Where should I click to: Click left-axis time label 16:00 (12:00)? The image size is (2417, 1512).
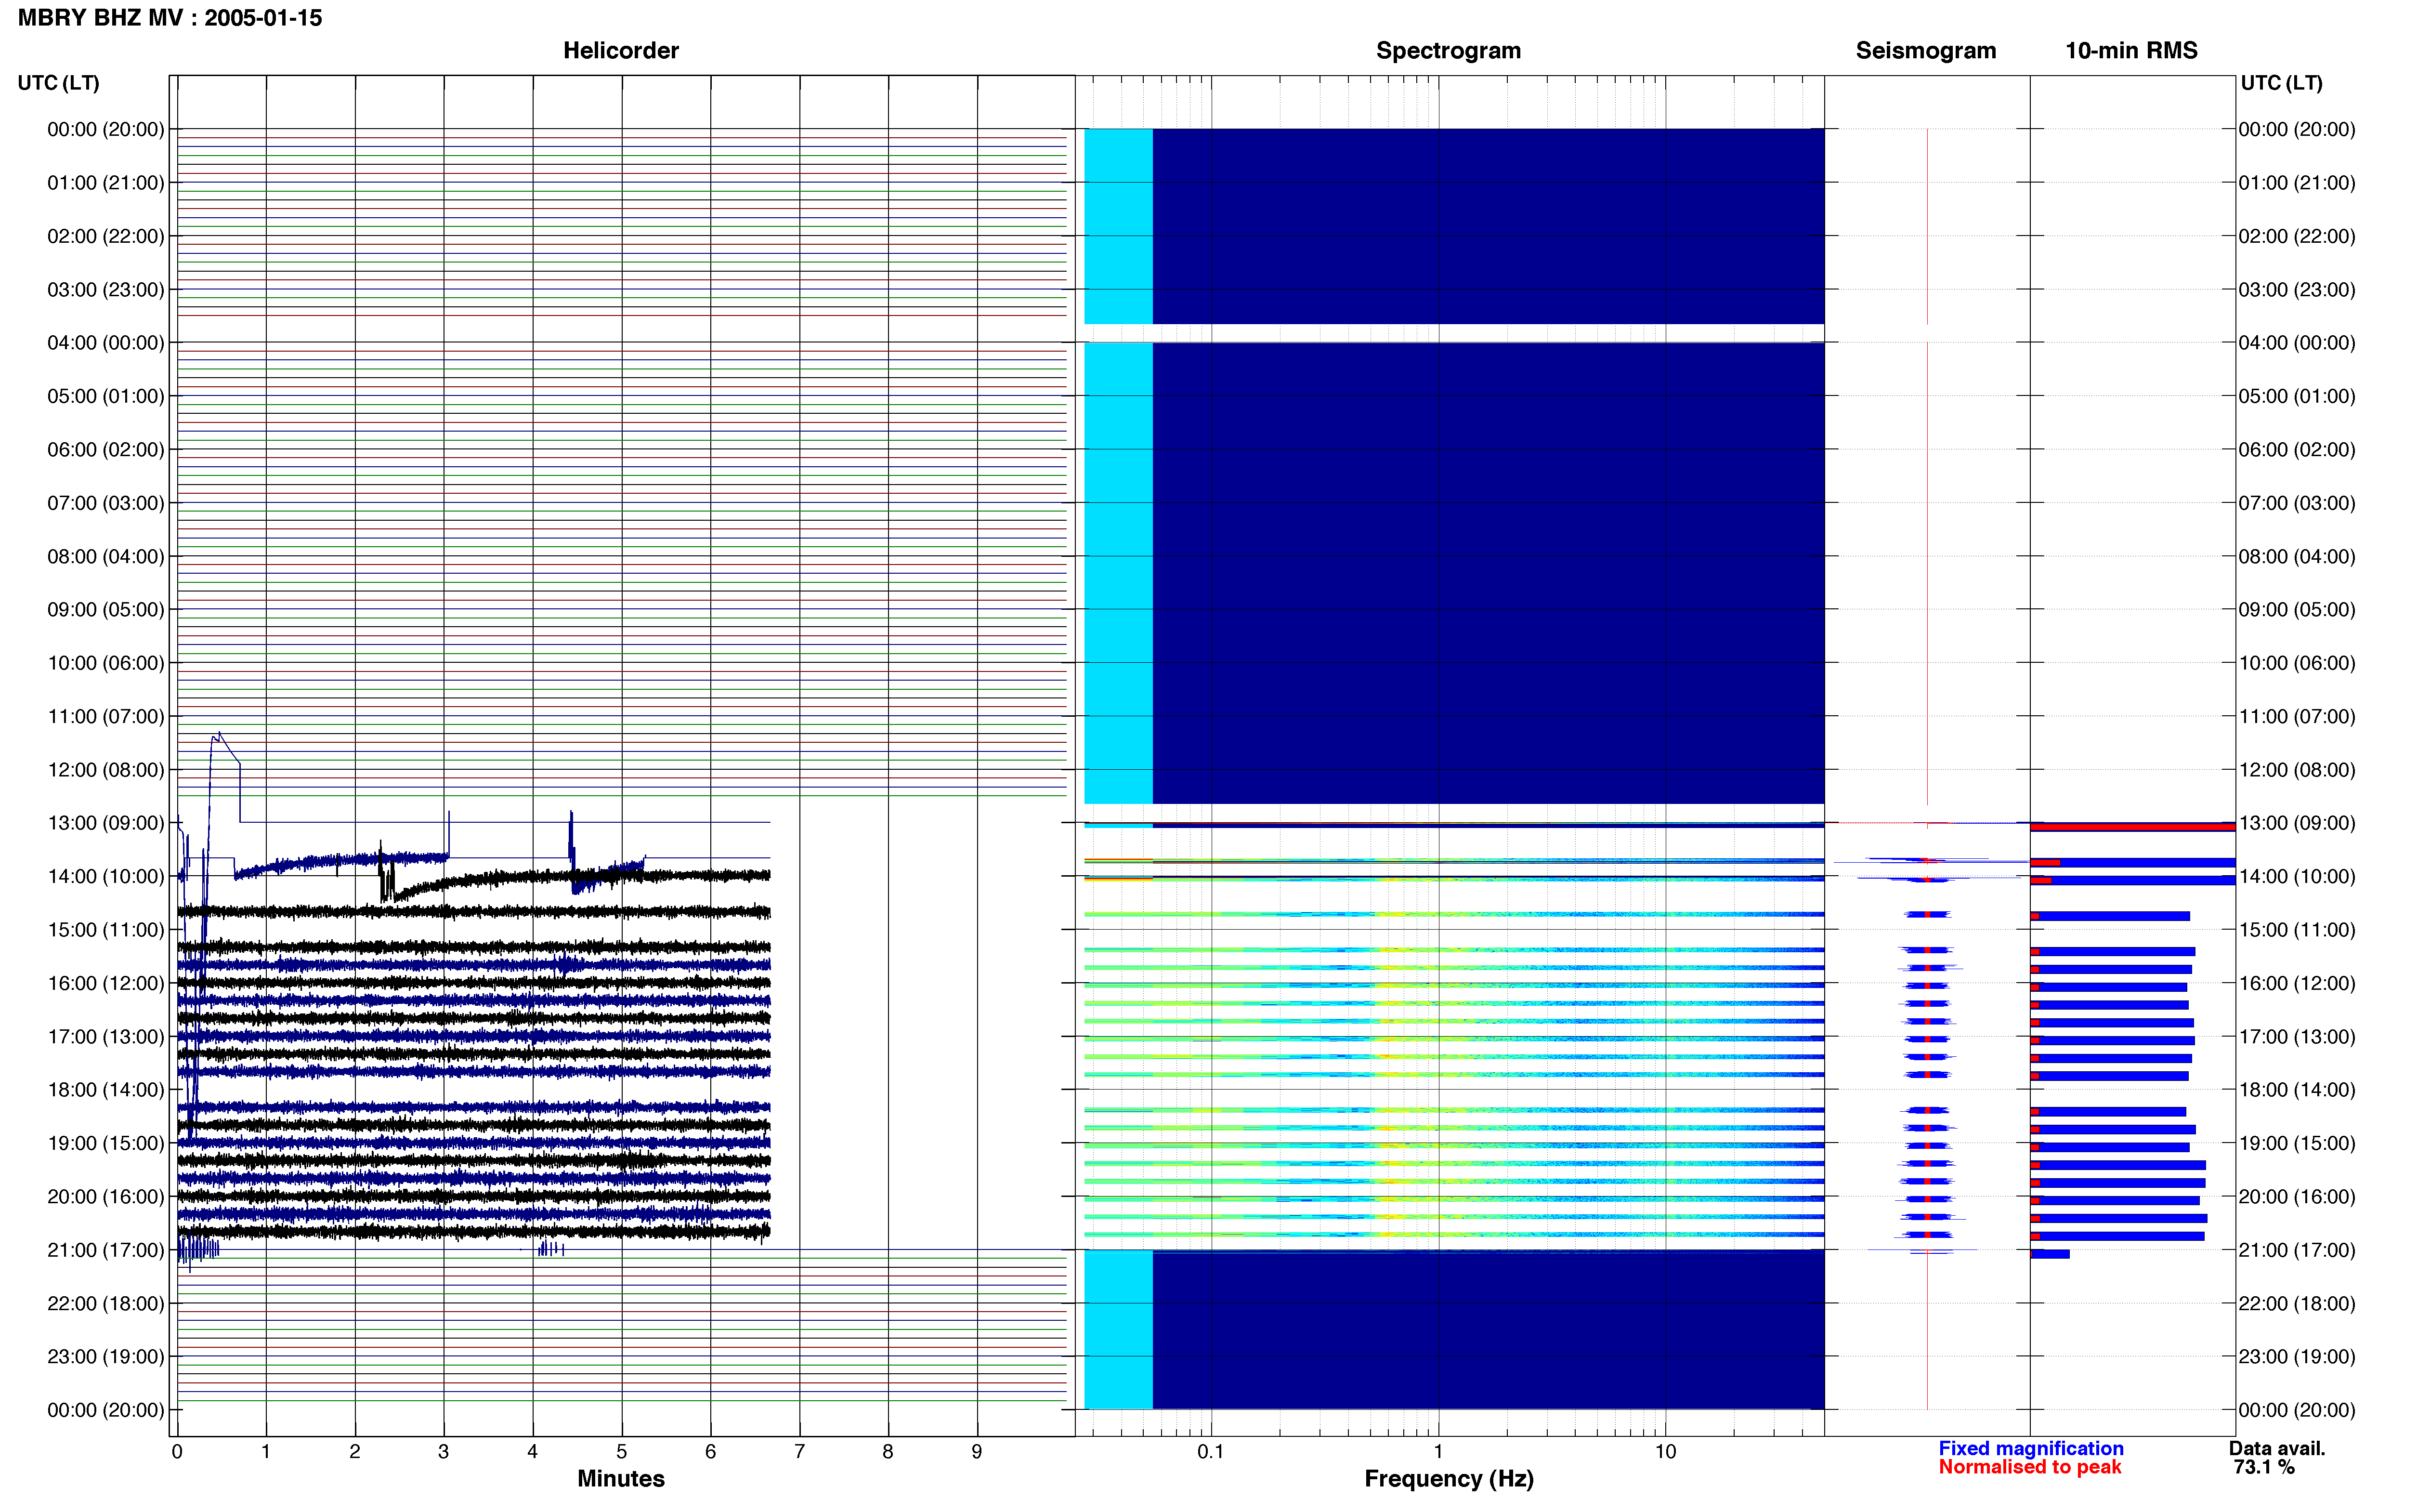point(106,983)
